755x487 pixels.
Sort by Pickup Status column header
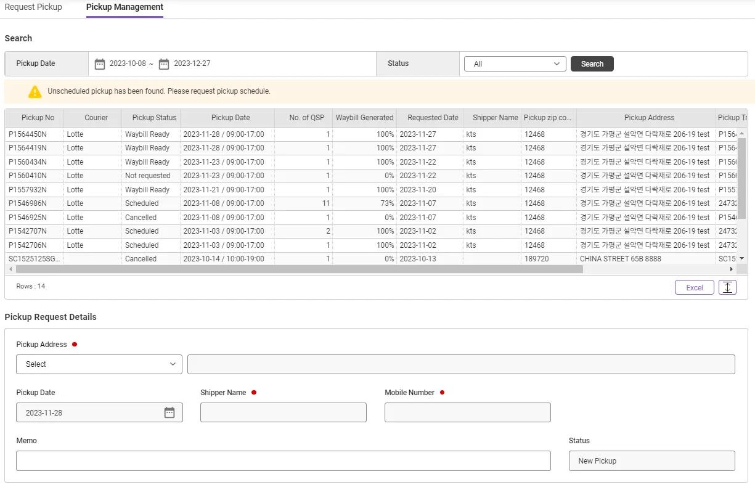point(154,118)
